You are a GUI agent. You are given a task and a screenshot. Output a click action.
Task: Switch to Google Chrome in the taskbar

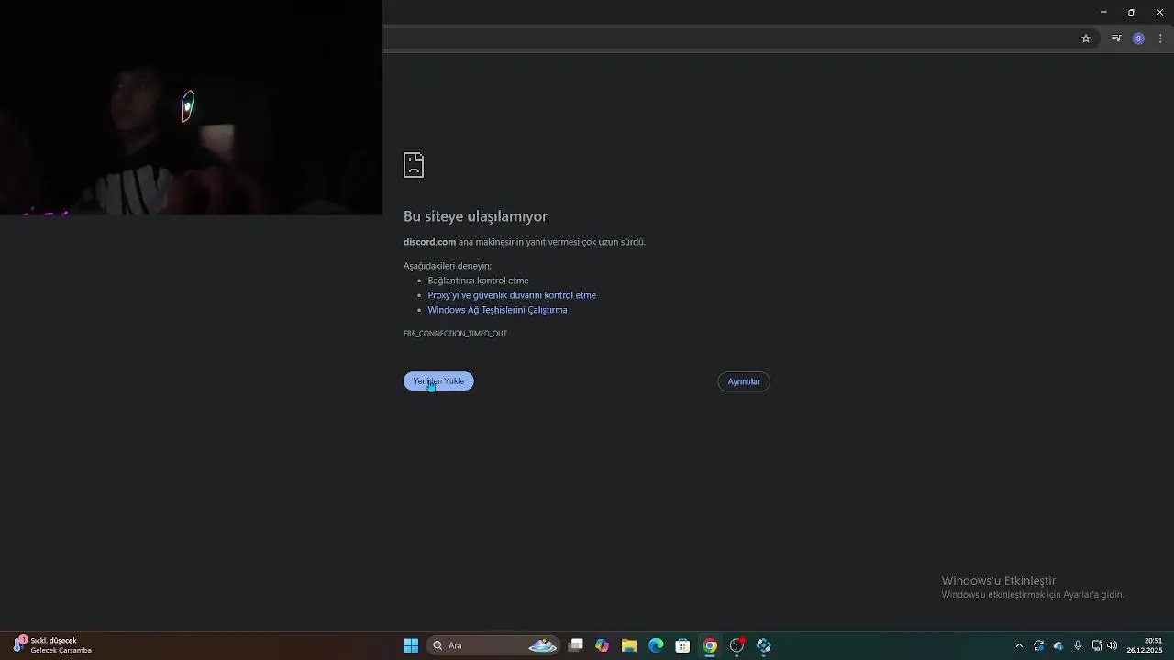point(710,645)
